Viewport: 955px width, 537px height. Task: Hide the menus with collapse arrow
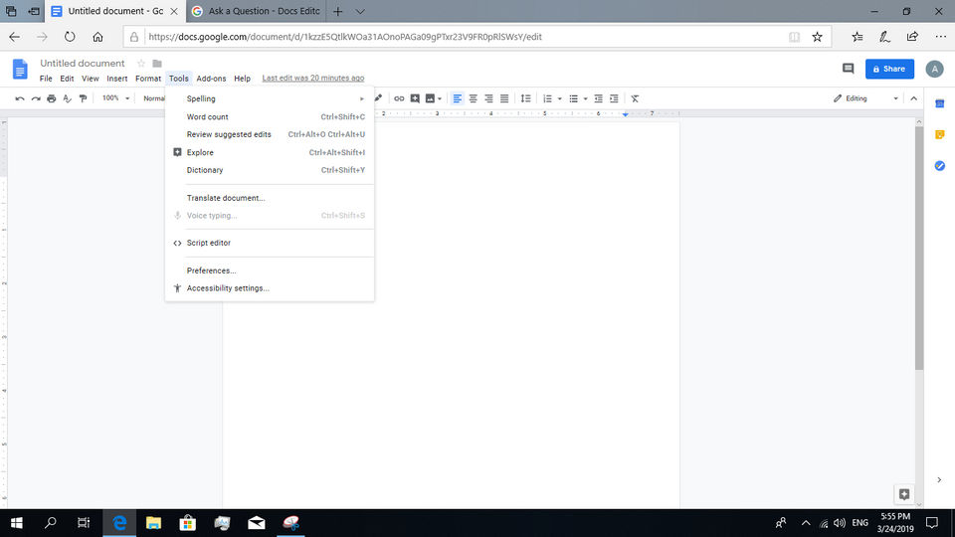pyautogui.click(x=913, y=98)
